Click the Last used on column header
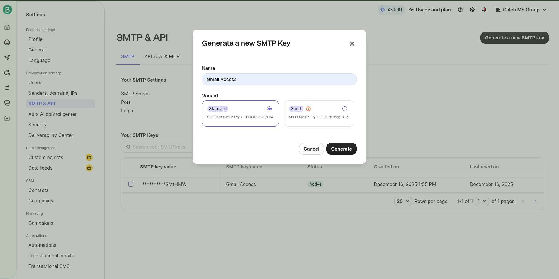This screenshot has width=559, height=279. coord(484,167)
